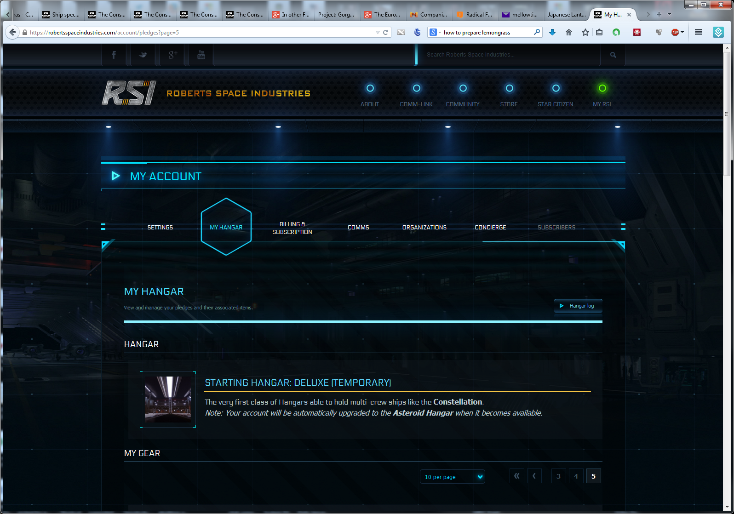Click the search magnifier in browser search box

537,32
